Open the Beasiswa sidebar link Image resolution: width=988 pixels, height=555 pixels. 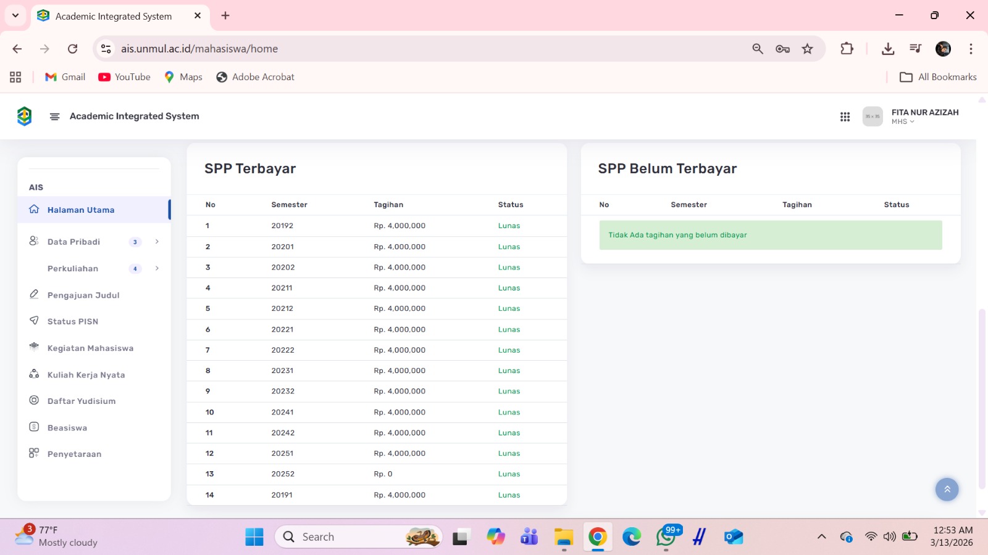[67, 428]
